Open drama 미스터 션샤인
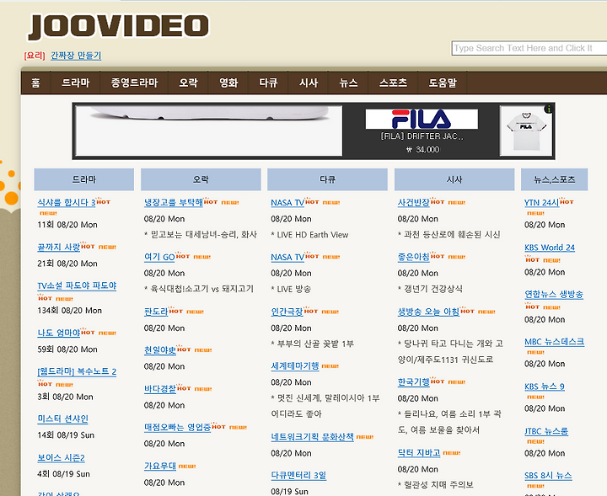 (x=62, y=419)
